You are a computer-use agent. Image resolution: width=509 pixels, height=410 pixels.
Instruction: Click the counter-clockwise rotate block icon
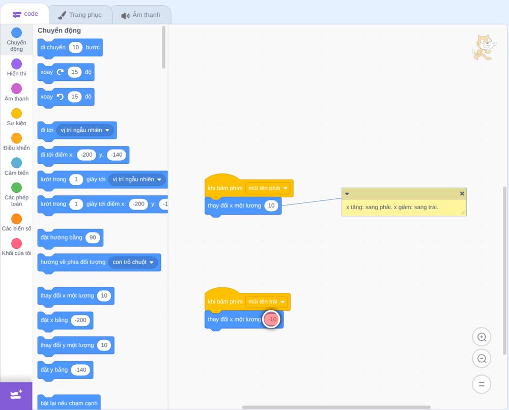point(60,97)
